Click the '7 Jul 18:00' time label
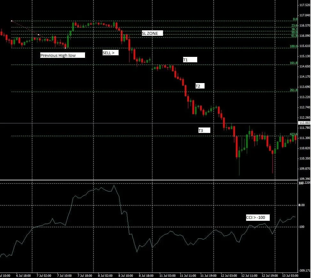 coord(85,276)
